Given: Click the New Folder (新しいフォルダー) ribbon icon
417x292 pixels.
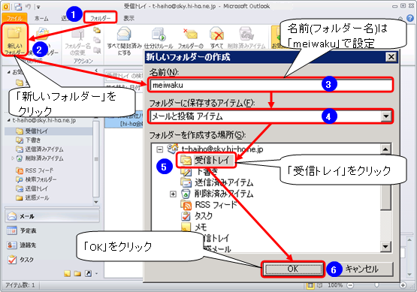Looking at the screenshot, I should coord(14,34).
